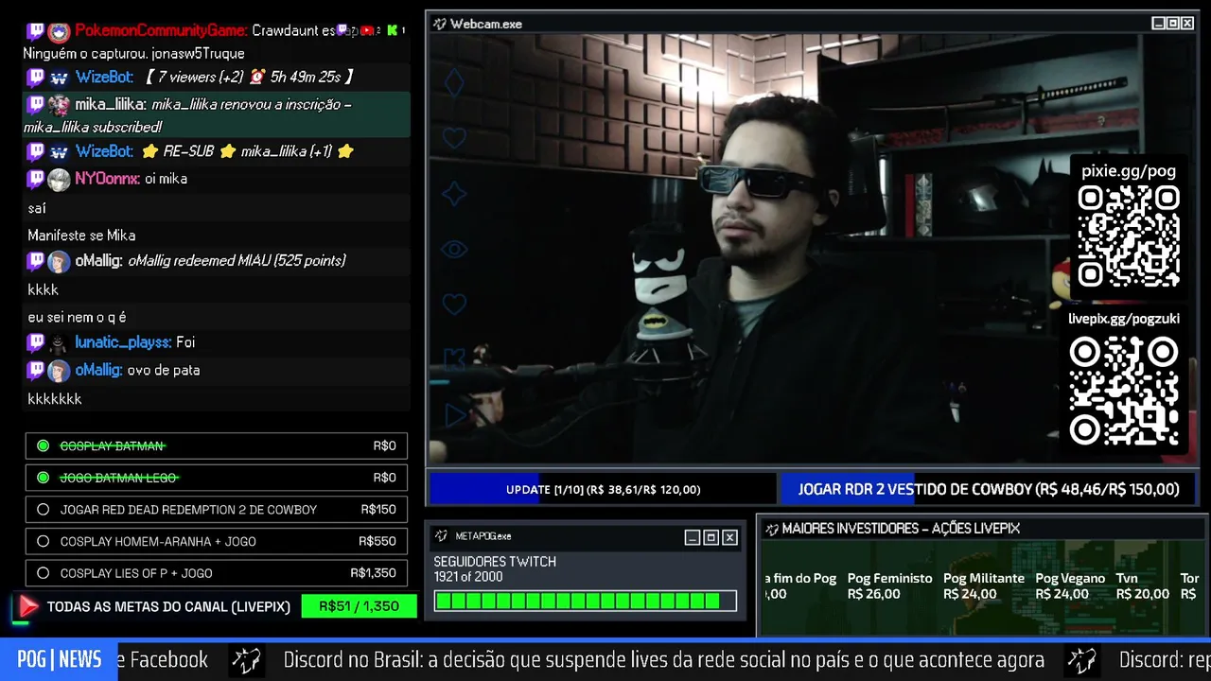Click the eye icon on the webcam overlay
Screen dimensions: 1211x681
455,250
